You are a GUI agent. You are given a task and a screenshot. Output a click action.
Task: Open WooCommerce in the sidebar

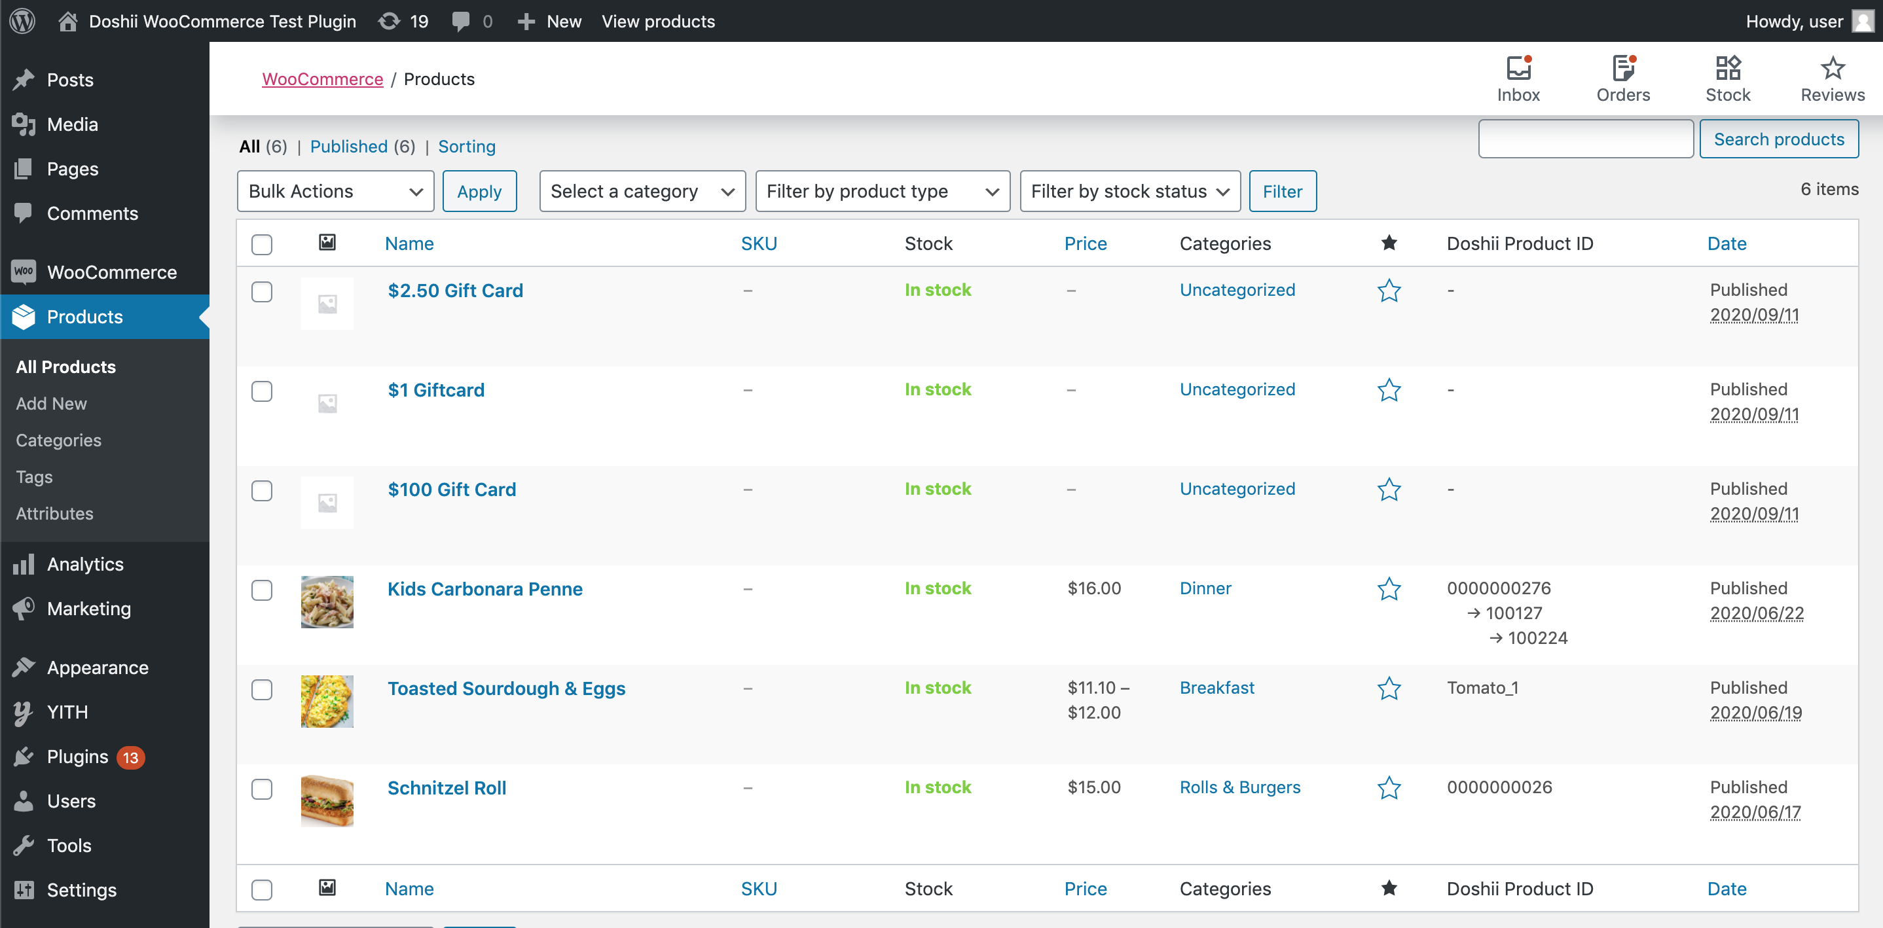coord(105,272)
